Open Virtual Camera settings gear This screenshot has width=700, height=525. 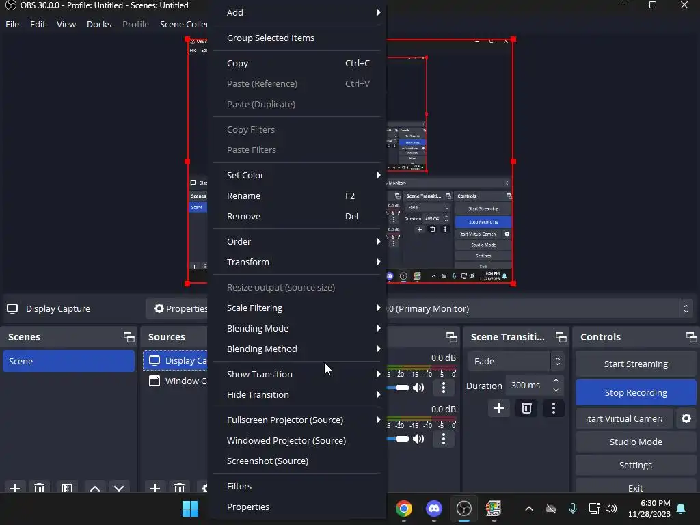tap(686, 418)
